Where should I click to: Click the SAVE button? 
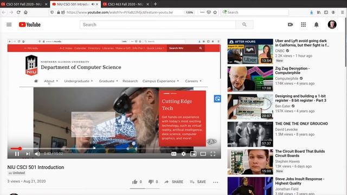click(x=198, y=182)
